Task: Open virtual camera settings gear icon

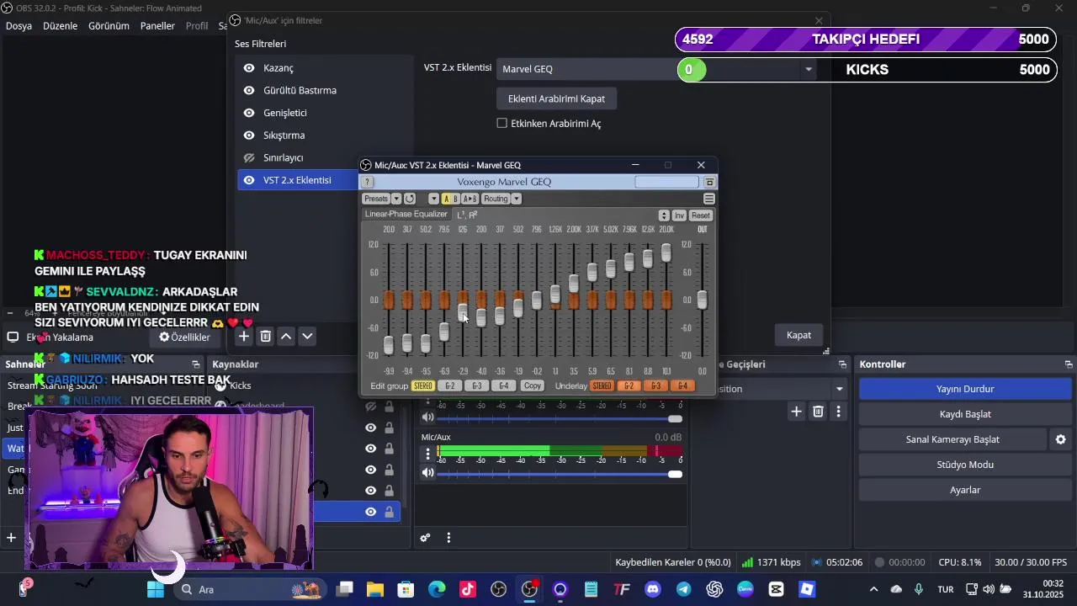Action: point(1060,439)
